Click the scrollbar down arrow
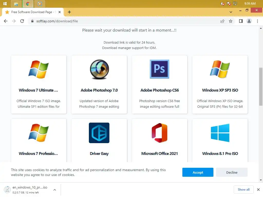 (261, 180)
